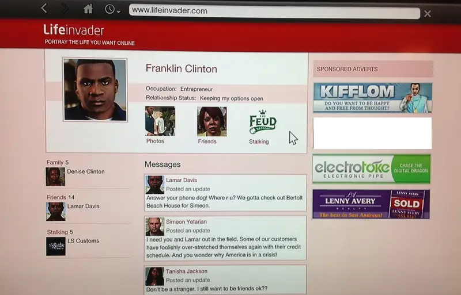Open Tanisha Jackson's name link
The image size is (461, 295).
186,271
